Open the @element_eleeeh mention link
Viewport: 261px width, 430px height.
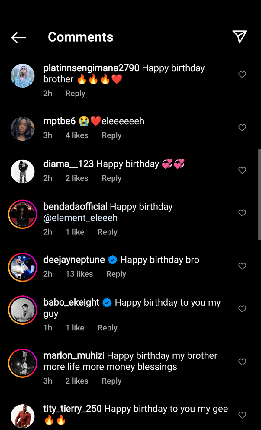(80, 218)
